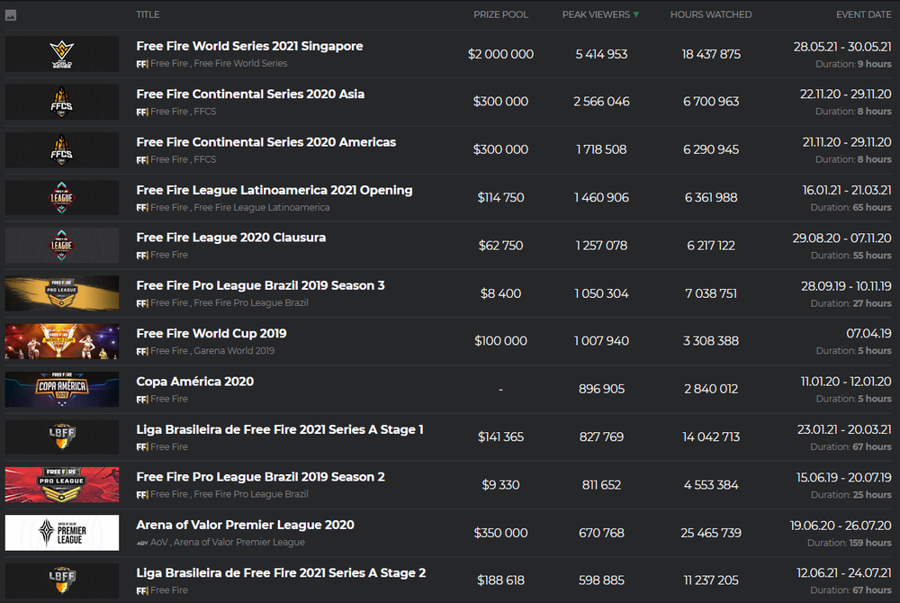This screenshot has height=603, width=900.
Task: Click FF game icon under Continental Series Americas
Action: [x=142, y=160]
